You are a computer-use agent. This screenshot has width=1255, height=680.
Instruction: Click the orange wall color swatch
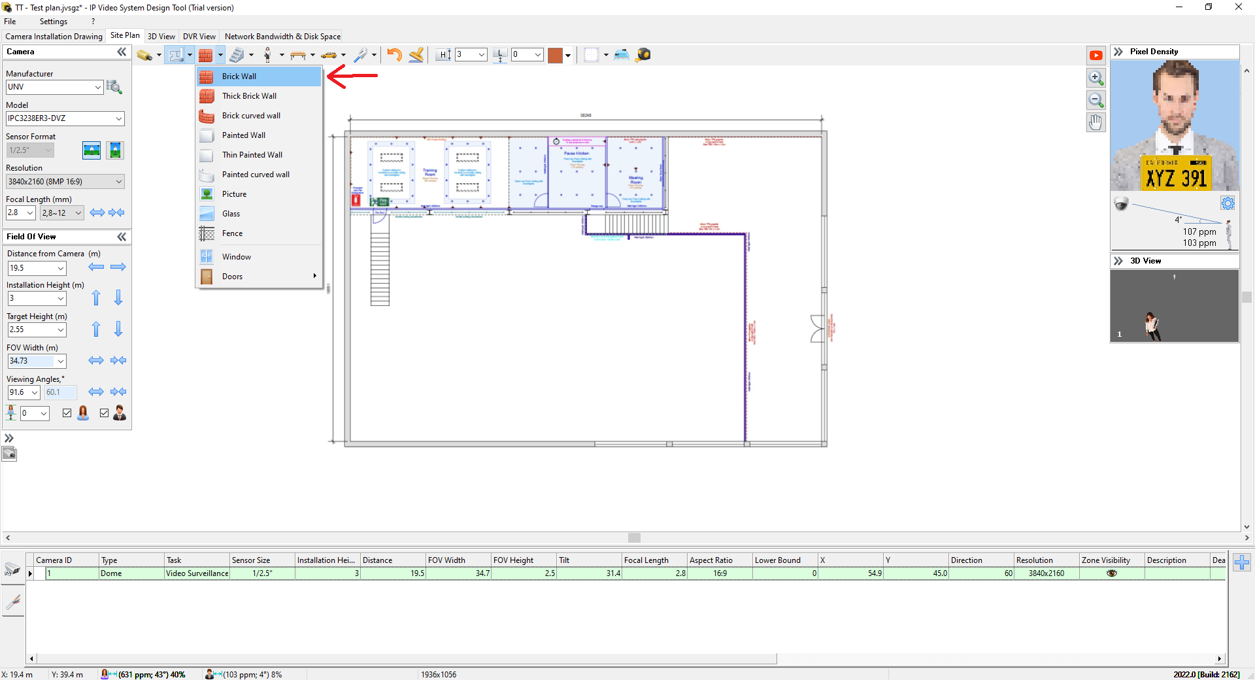click(555, 55)
